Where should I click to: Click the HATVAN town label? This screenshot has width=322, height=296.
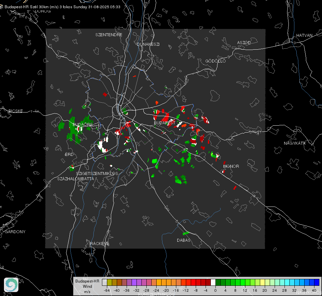click(x=304, y=36)
